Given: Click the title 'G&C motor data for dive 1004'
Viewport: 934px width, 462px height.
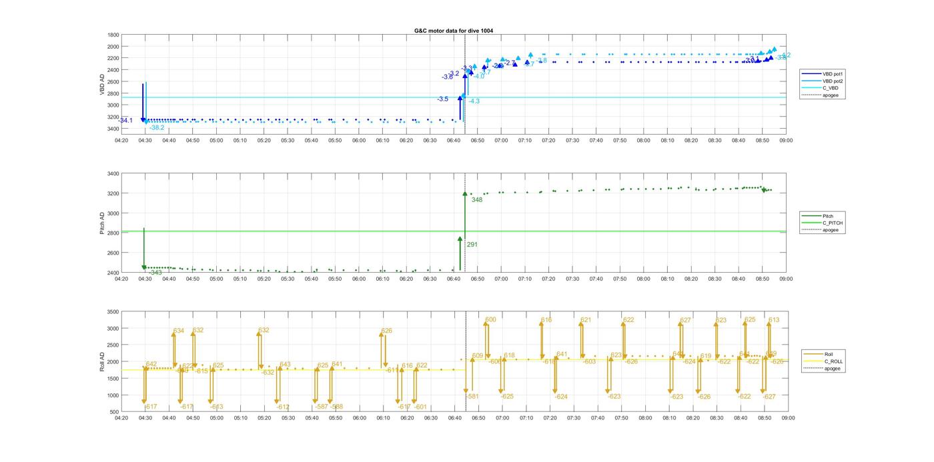Looking at the screenshot, I should [x=454, y=31].
